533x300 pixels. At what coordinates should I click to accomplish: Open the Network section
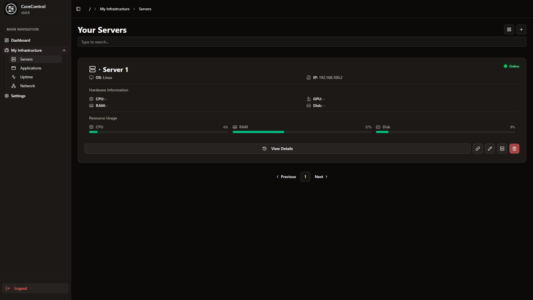coord(27,86)
